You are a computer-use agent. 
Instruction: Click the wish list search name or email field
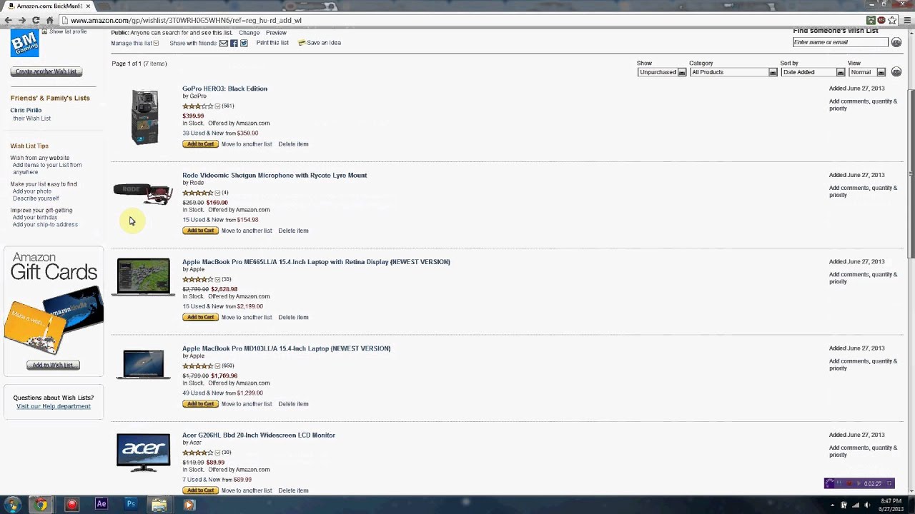point(841,42)
